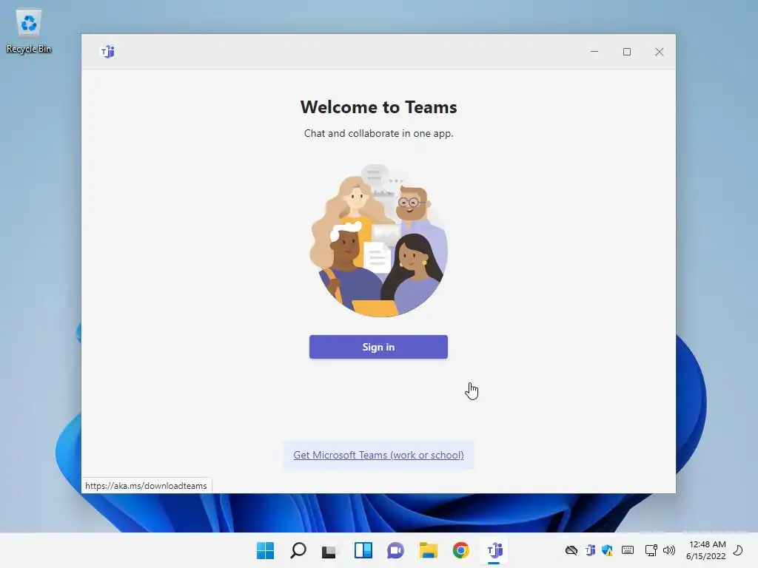The width and height of the screenshot is (758, 568).
Task: Click the people illustration image
Action: pyautogui.click(x=378, y=240)
